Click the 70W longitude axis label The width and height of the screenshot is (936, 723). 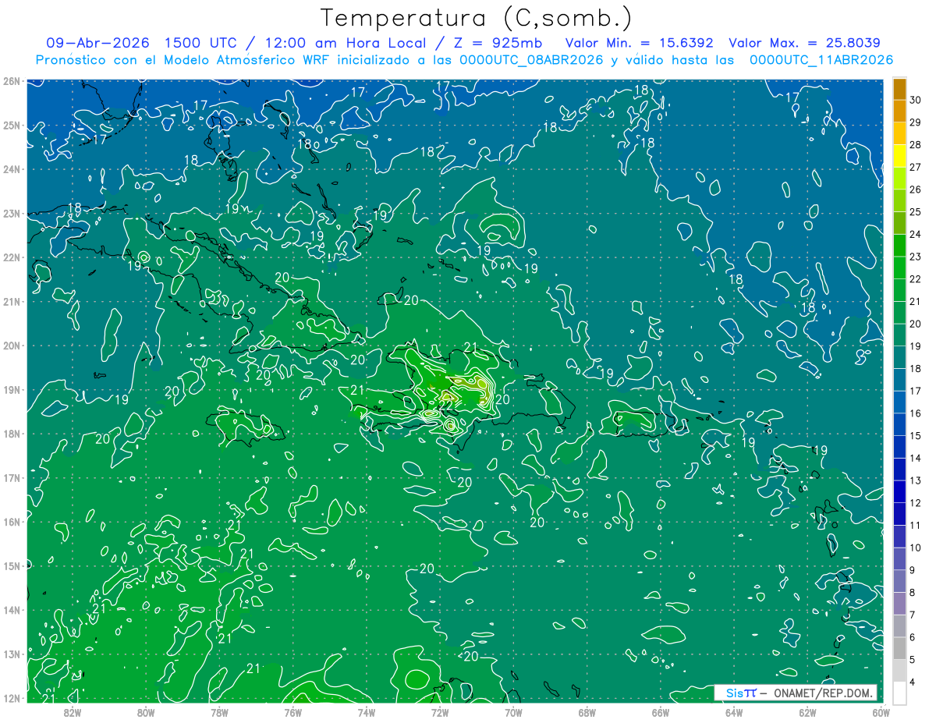pos(513,711)
